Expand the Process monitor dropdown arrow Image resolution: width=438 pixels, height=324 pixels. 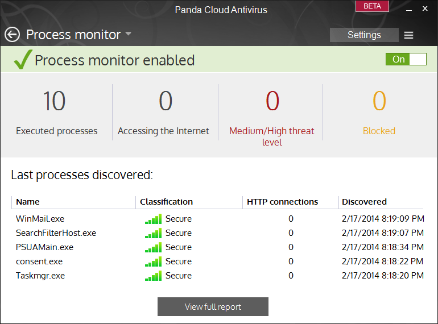click(x=128, y=34)
